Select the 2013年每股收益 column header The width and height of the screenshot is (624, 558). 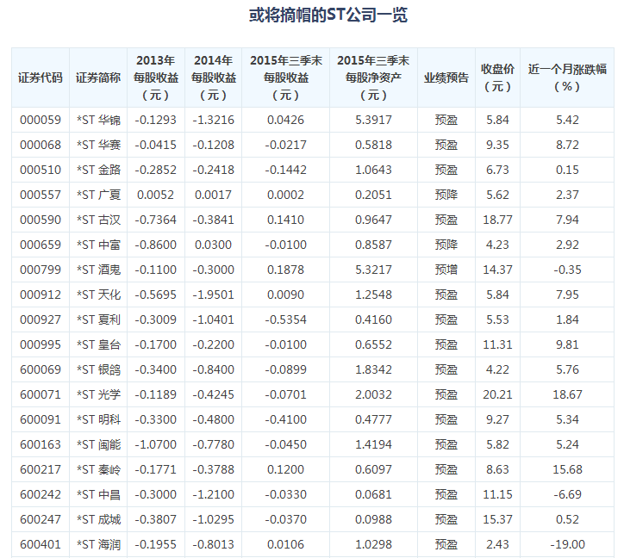[155, 77]
